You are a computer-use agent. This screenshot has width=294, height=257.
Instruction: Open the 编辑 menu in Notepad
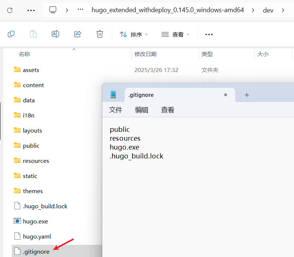click(141, 110)
